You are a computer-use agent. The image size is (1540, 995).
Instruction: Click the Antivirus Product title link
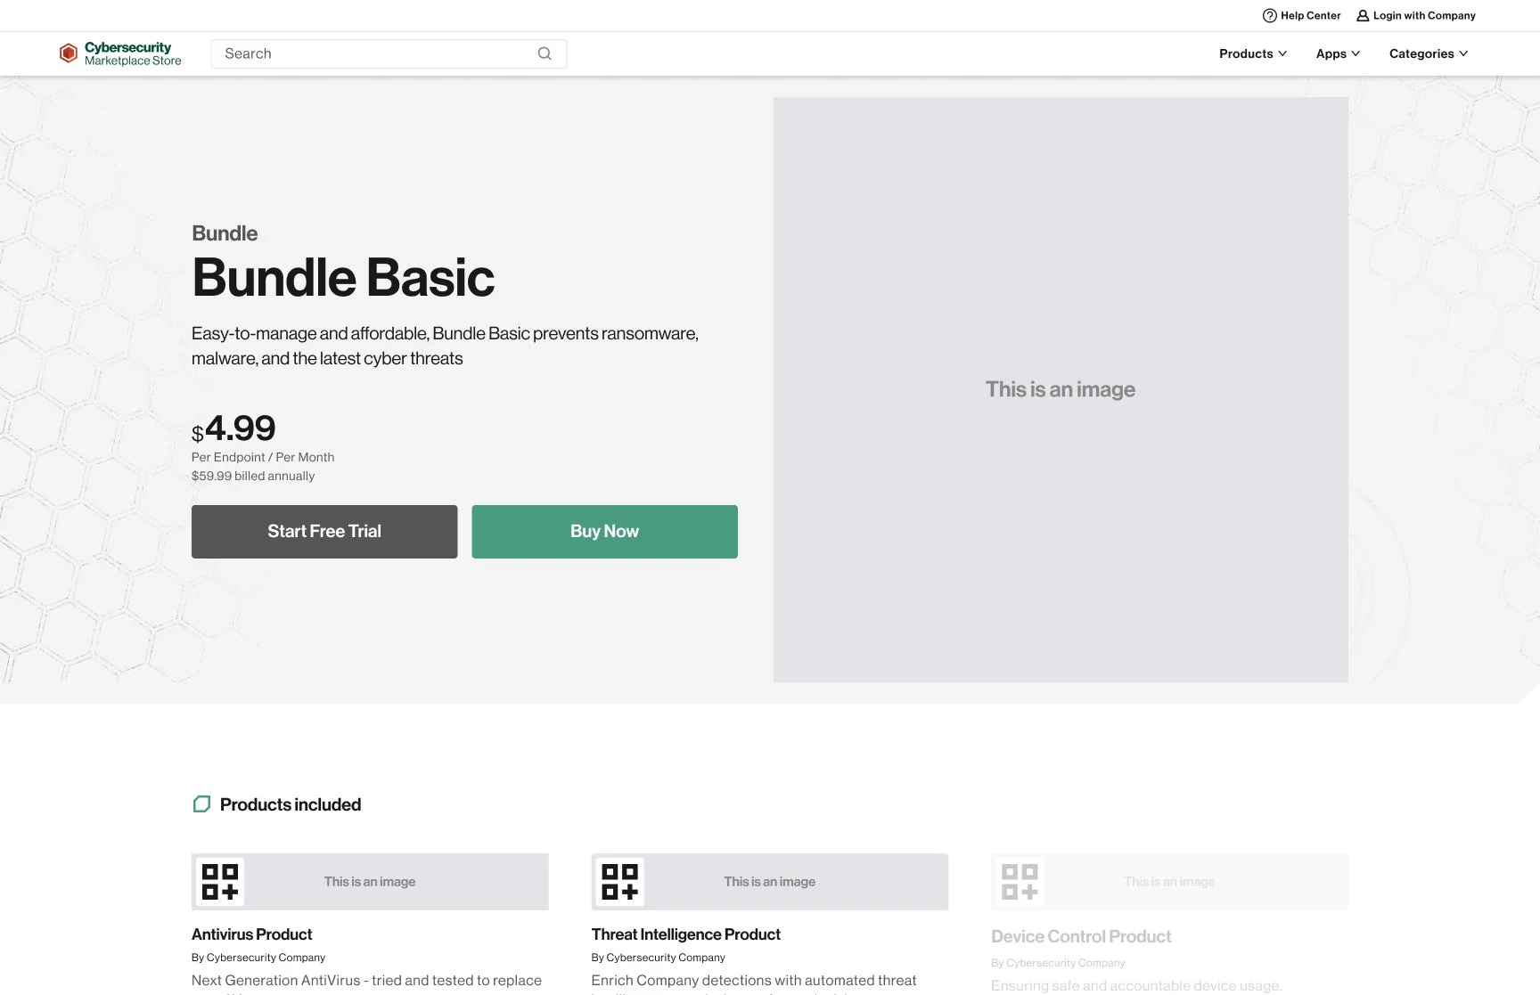point(251,934)
